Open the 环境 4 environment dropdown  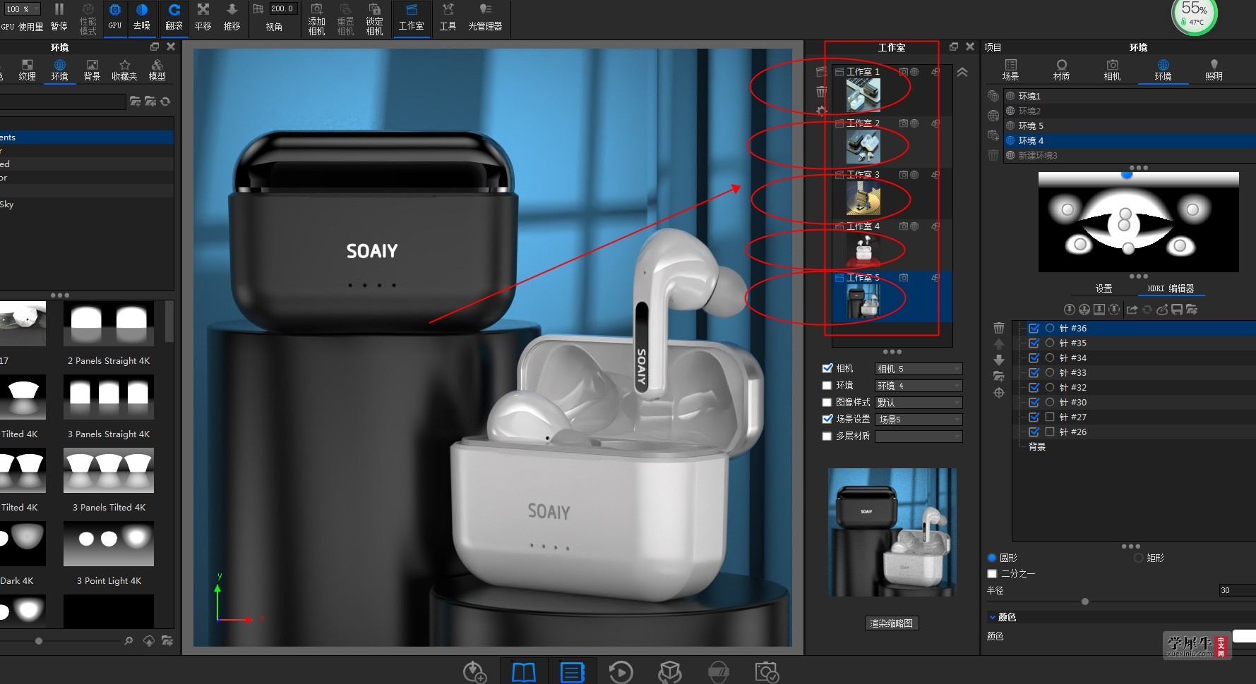(x=919, y=386)
